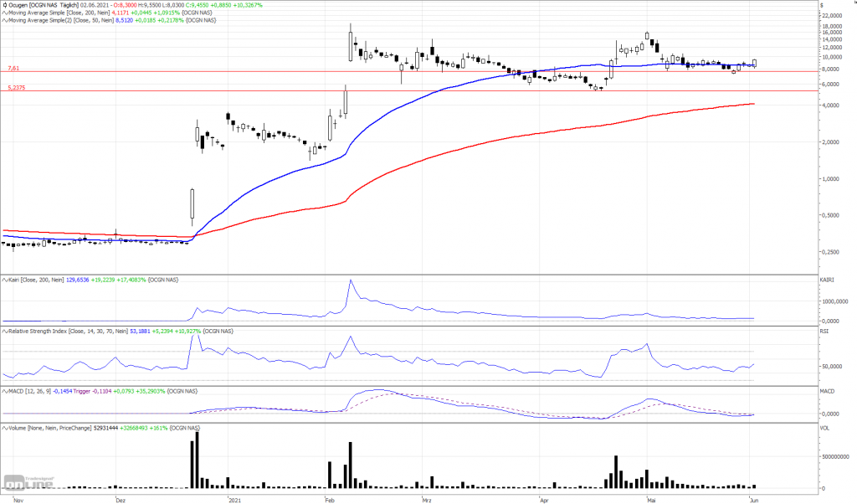The height and width of the screenshot is (504, 857).
Task: Click the red horizontal line labeled 7,61
Action: coord(408,72)
